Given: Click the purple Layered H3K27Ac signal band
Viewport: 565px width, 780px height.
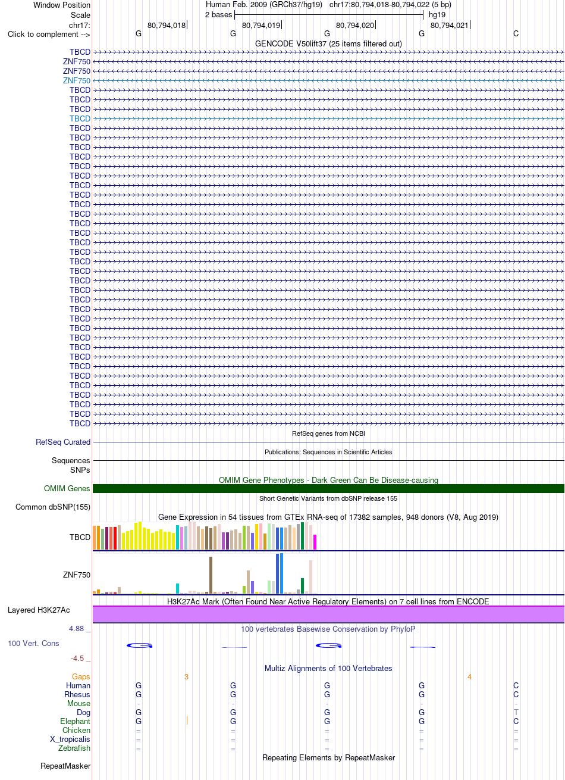Looking at the screenshot, I should 328,614.
